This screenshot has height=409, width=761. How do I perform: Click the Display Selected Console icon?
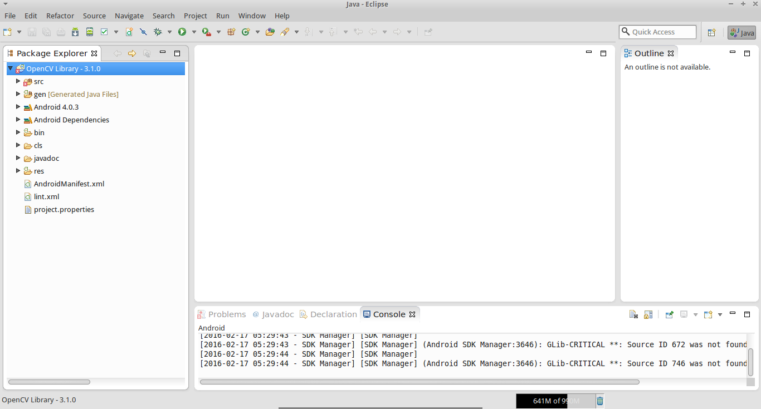point(684,314)
